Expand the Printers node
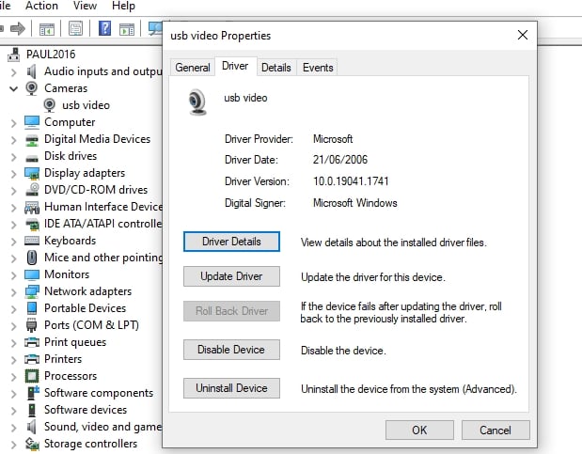The height and width of the screenshot is (454, 582). click(x=14, y=360)
